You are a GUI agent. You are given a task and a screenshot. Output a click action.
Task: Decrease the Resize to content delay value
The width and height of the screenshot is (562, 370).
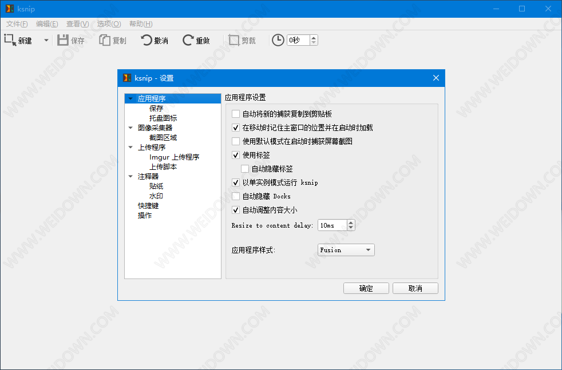pyautogui.click(x=351, y=228)
